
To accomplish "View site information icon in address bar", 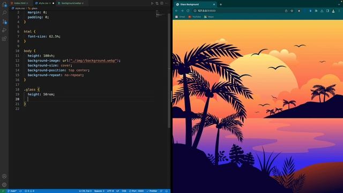I will pos(195,11).
